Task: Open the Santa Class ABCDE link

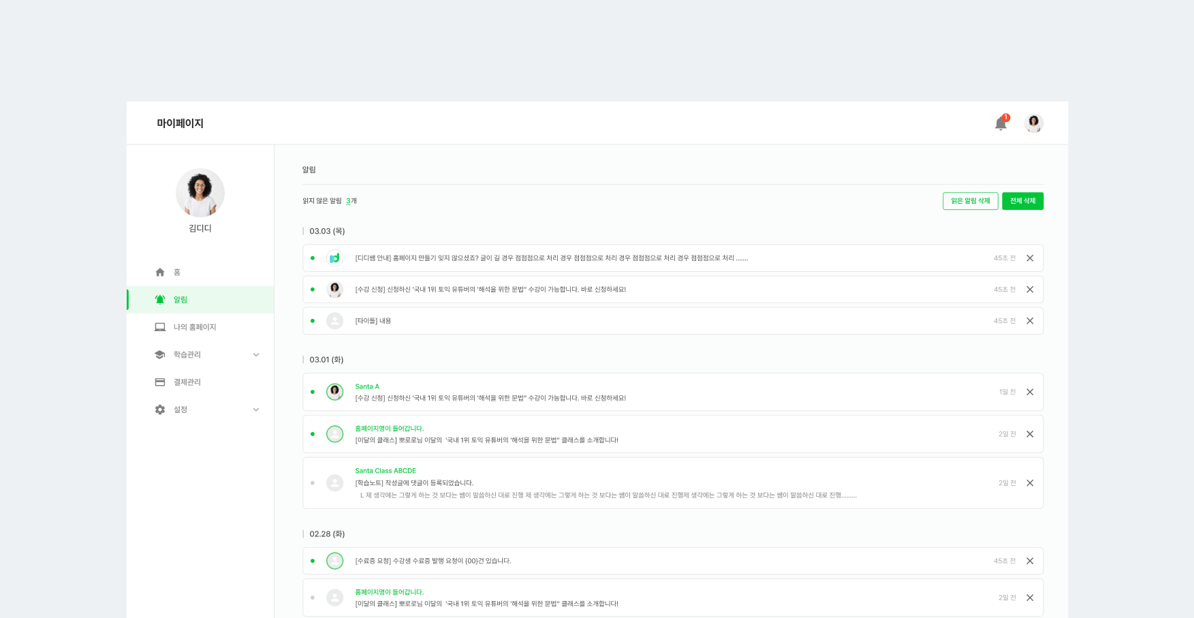Action: (x=386, y=471)
